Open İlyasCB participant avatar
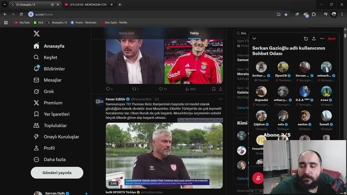The width and height of the screenshot is (347, 195). [x=283, y=67]
